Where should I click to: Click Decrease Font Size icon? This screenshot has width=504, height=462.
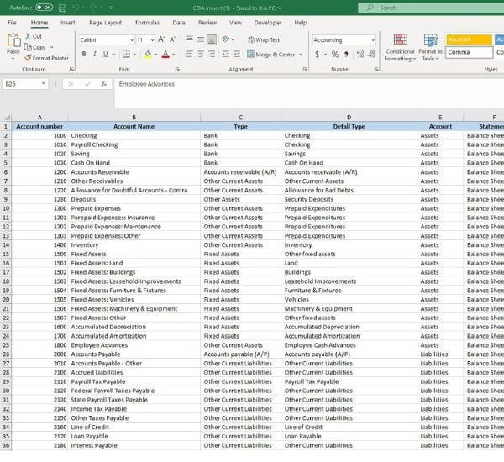coord(172,39)
